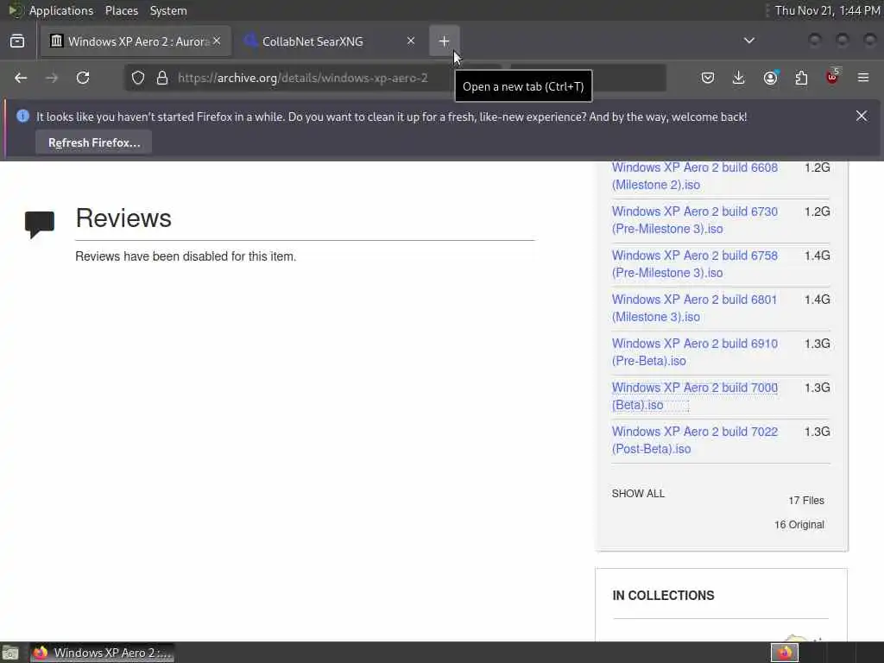Click the site security padlock icon
The height and width of the screenshot is (663, 884).
coord(162,78)
